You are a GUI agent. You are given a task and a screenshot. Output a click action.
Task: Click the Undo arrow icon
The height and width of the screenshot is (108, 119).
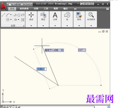pyautogui.click(x=26, y=4)
